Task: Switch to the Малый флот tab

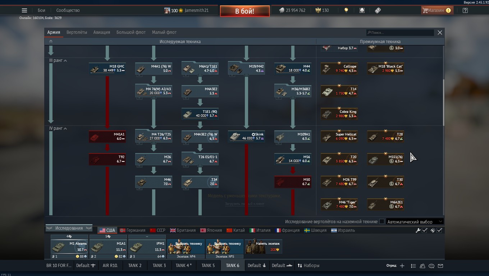Action: 164,32
